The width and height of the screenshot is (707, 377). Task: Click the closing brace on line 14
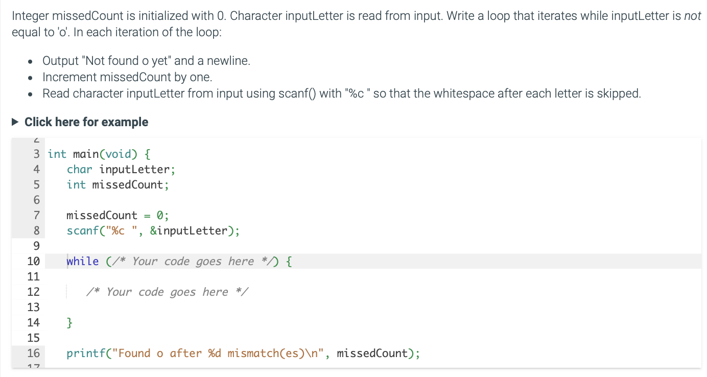click(x=69, y=322)
